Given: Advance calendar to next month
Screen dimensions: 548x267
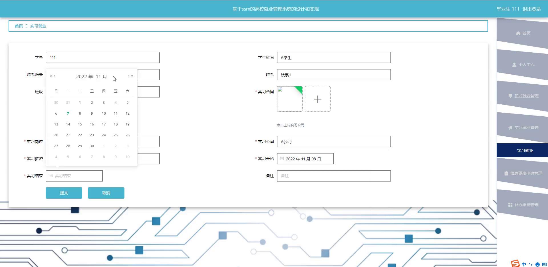Looking at the screenshot, I should point(129,76).
